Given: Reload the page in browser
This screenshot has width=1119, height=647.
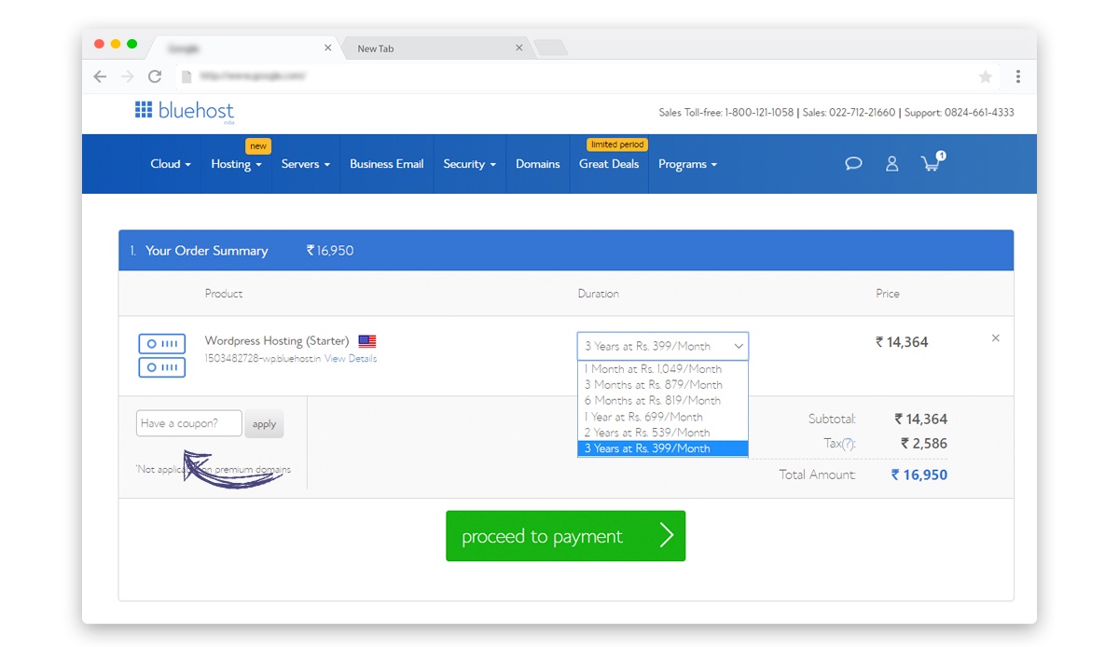Looking at the screenshot, I should click(x=155, y=76).
